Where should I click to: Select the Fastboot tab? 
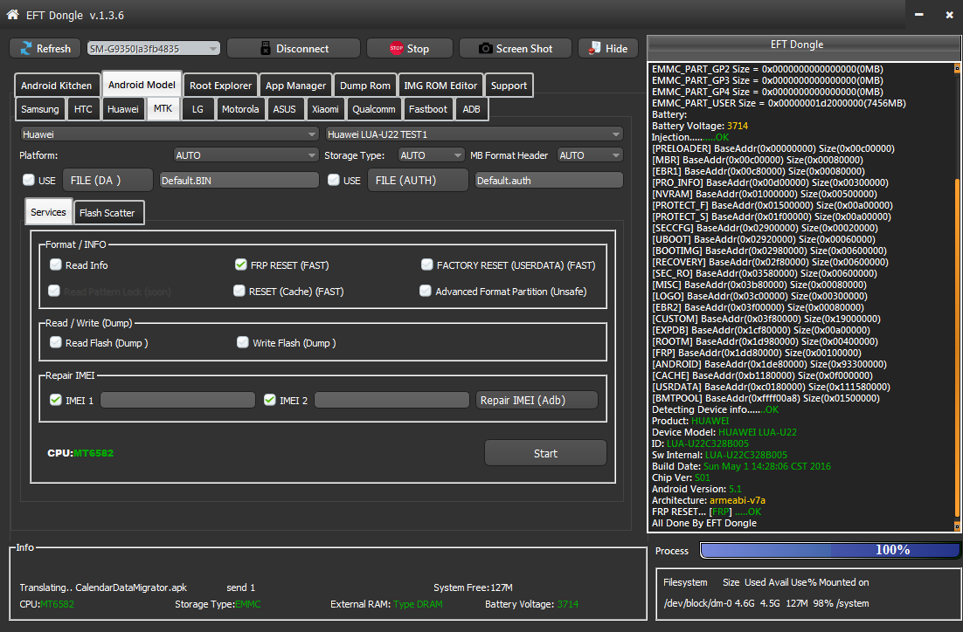point(428,108)
